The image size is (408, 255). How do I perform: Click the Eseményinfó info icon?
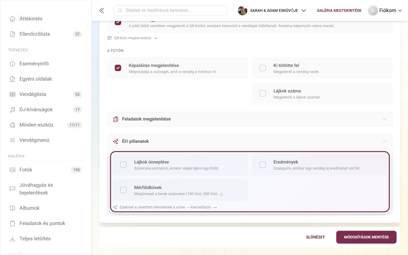(12, 64)
